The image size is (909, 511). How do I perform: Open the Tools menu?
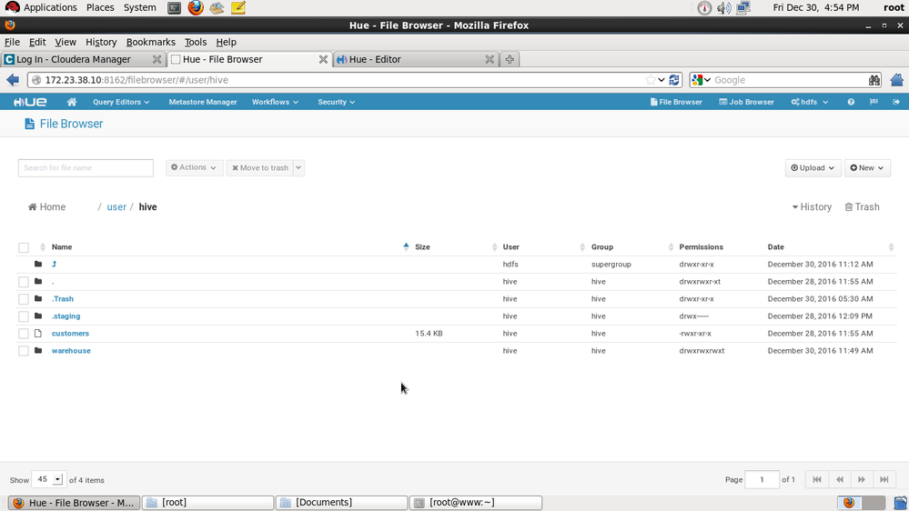pyautogui.click(x=196, y=42)
